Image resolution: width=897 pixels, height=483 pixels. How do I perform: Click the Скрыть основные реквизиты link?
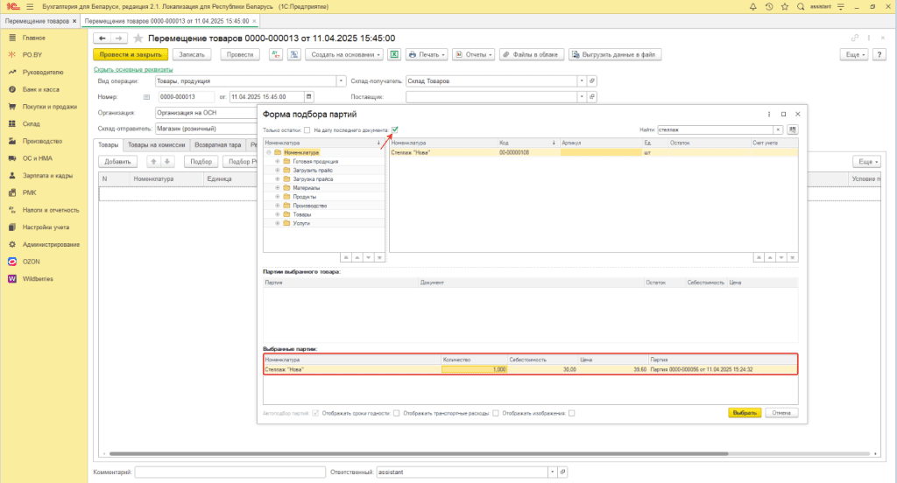click(x=133, y=69)
